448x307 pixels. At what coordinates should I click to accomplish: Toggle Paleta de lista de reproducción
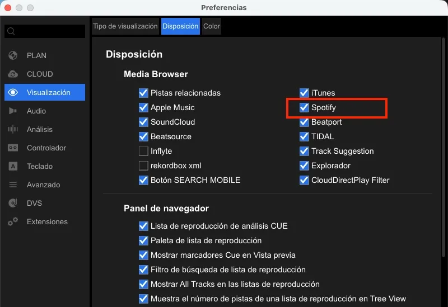143,240
